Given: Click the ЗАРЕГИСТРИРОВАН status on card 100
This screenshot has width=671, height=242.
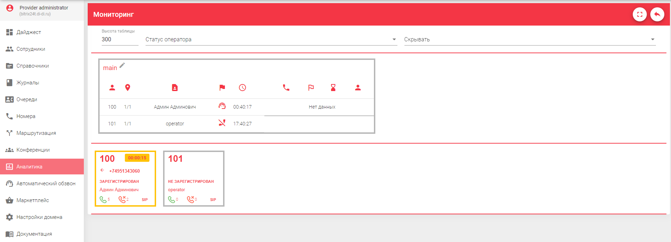Looking at the screenshot, I should pos(119,181).
